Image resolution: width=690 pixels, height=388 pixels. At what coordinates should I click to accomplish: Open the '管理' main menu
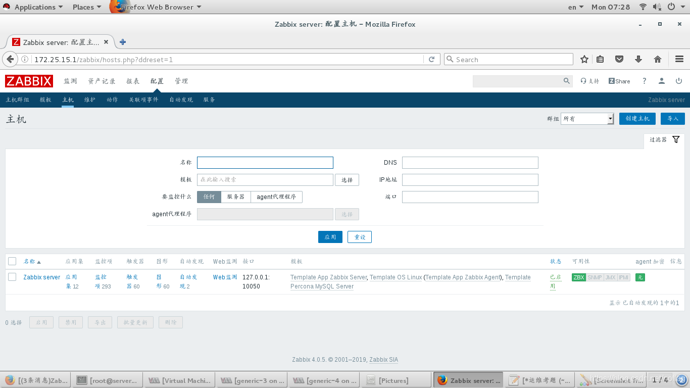[x=181, y=81]
